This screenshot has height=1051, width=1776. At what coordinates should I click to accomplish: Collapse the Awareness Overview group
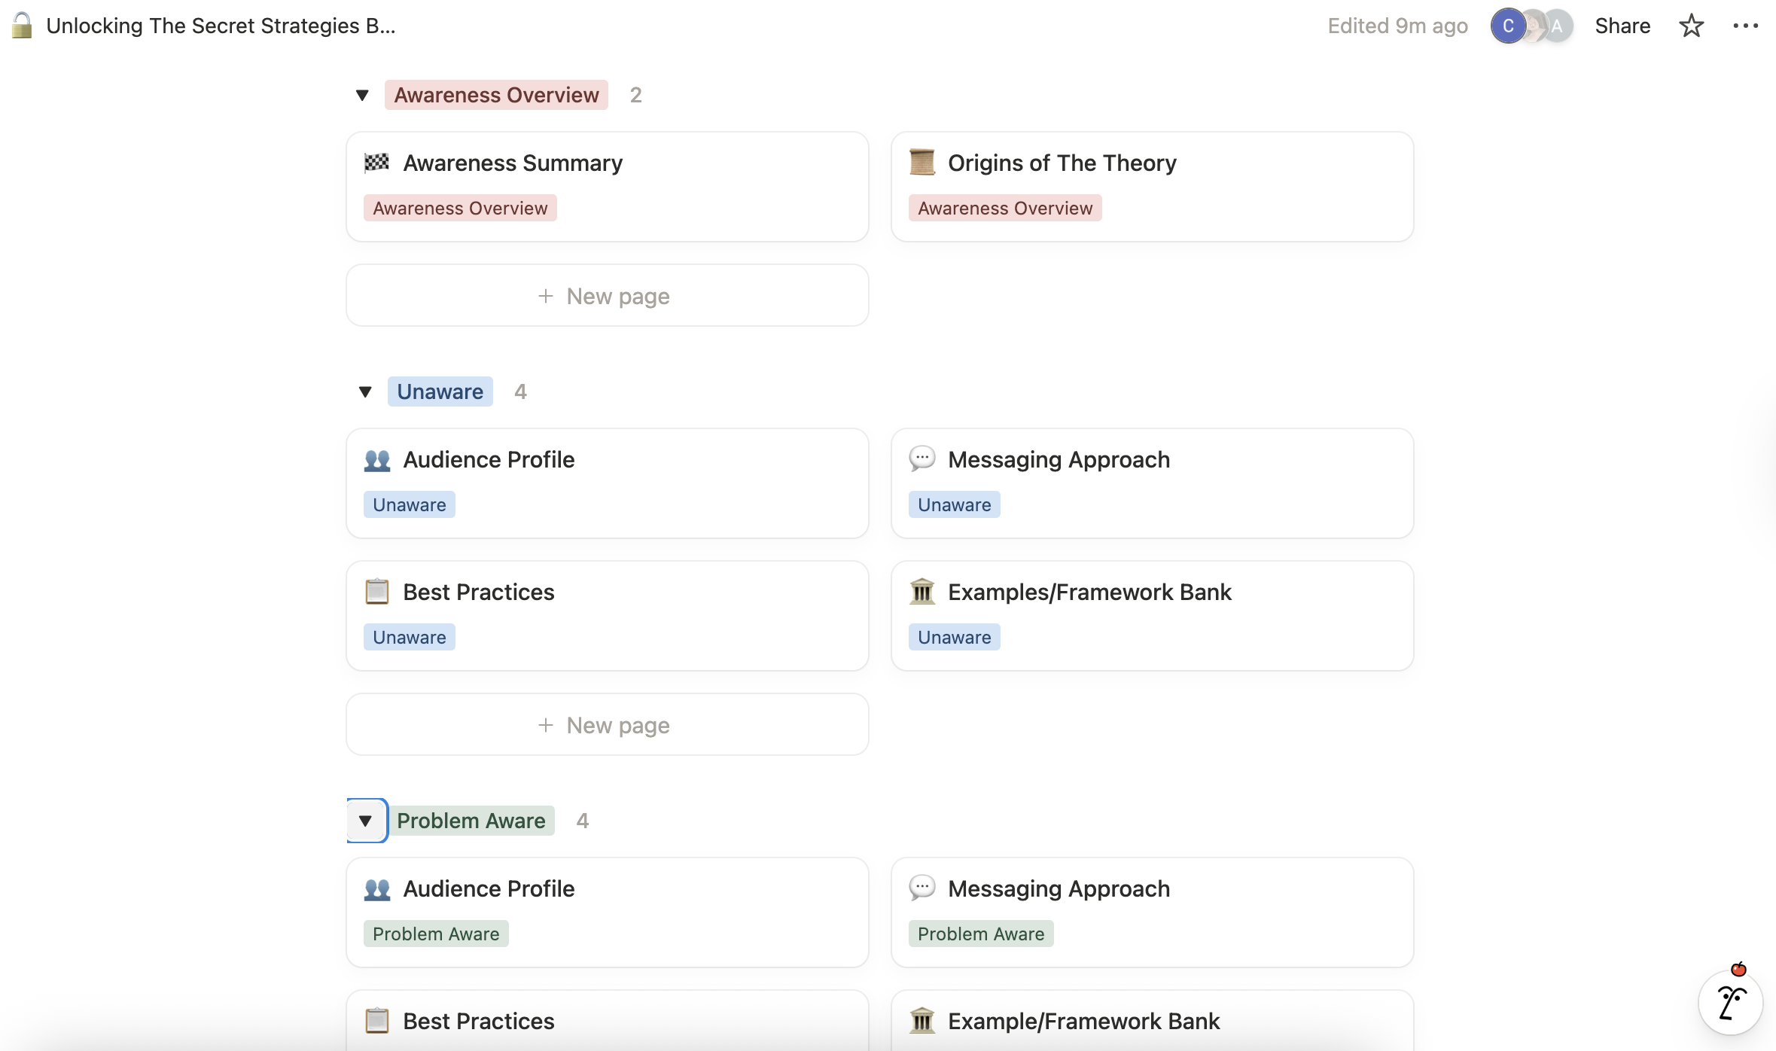tap(362, 96)
